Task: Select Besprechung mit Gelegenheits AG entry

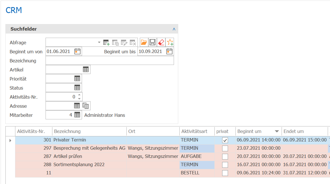Action: pyautogui.click(x=89, y=148)
